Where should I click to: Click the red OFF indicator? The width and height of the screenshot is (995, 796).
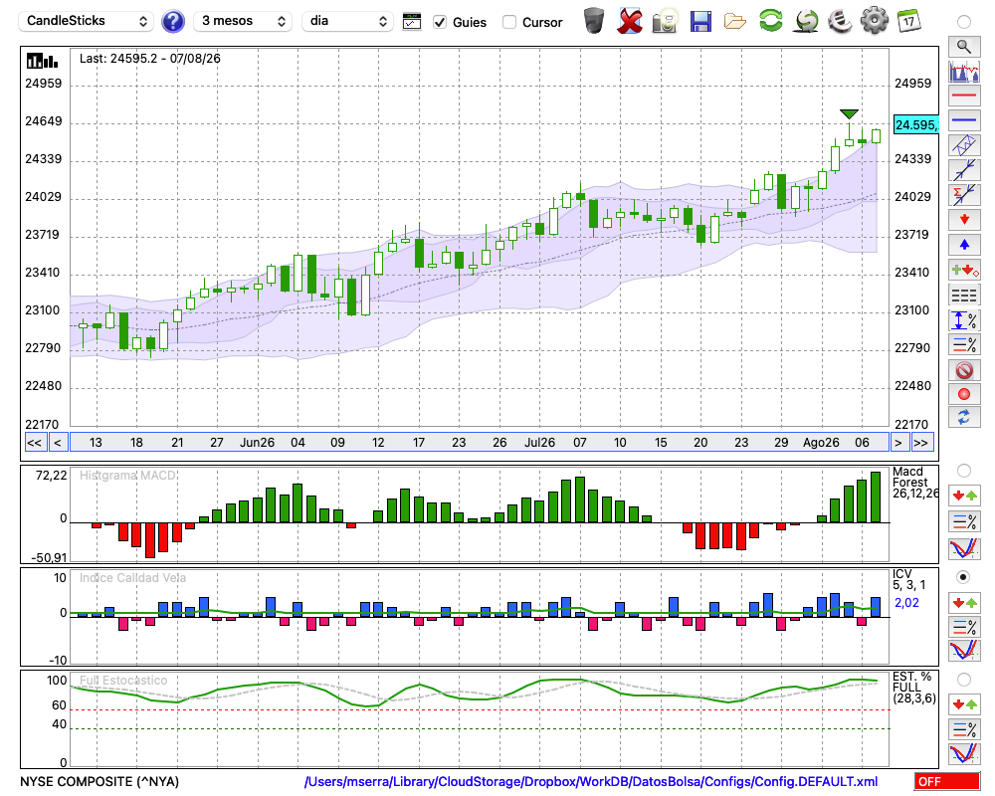point(947,781)
